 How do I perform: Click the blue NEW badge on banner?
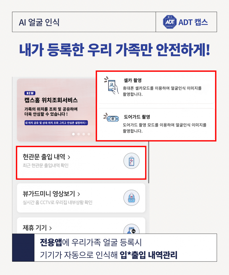pos(30,93)
